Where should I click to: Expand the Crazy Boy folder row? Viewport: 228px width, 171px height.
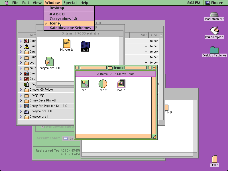click(x=21, y=95)
